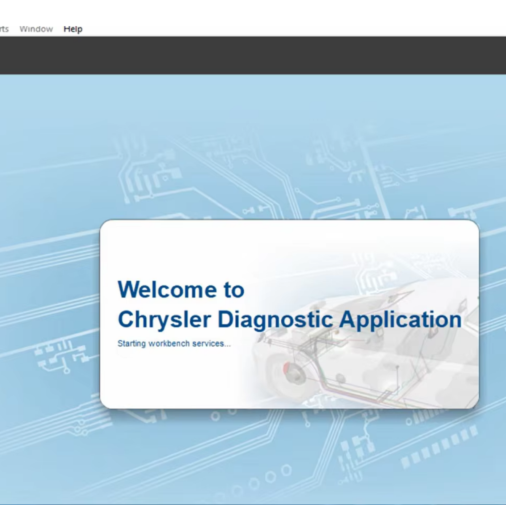Click the Welcome to Chrysler Diagnostic Application heading
Screen dimensions: 506x505
pyautogui.click(x=290, y=304)
